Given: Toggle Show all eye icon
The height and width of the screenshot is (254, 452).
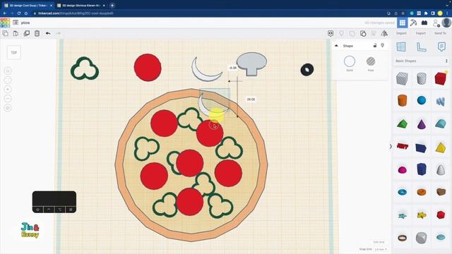Looking at the screenshot, I should pyautogui.click(x=331, y=33).
